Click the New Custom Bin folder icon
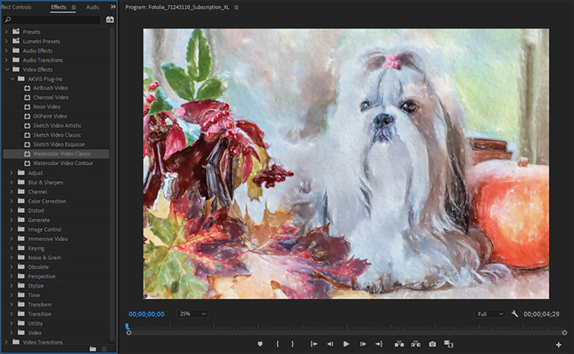 (x=93, y=349)
